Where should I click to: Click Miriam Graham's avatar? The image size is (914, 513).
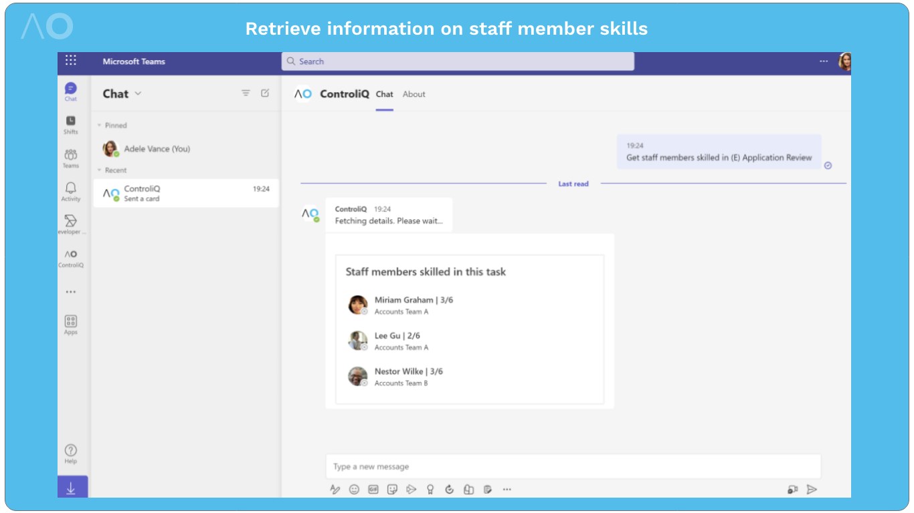click(x=358, y=305)
